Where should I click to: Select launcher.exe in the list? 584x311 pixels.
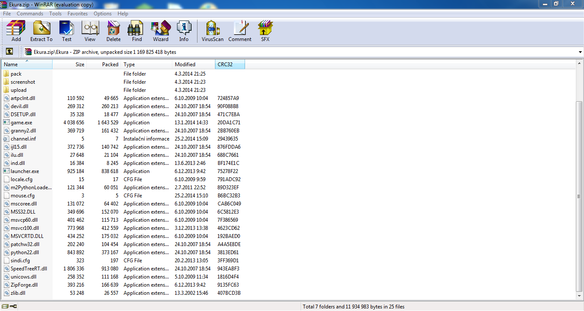point(25,171)
